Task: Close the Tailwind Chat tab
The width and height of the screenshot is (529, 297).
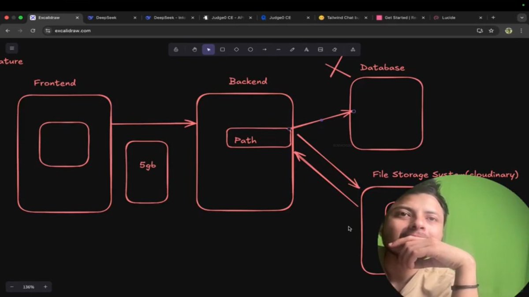Action: (x=366, y=18)
